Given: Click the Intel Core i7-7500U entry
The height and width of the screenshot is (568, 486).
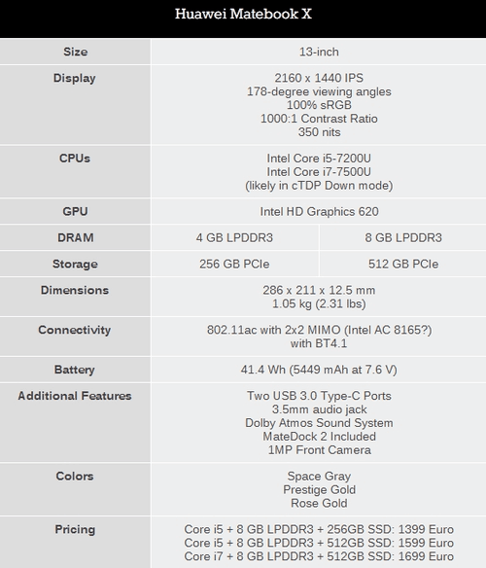Looking at the screenshot, I should [319, 172].
